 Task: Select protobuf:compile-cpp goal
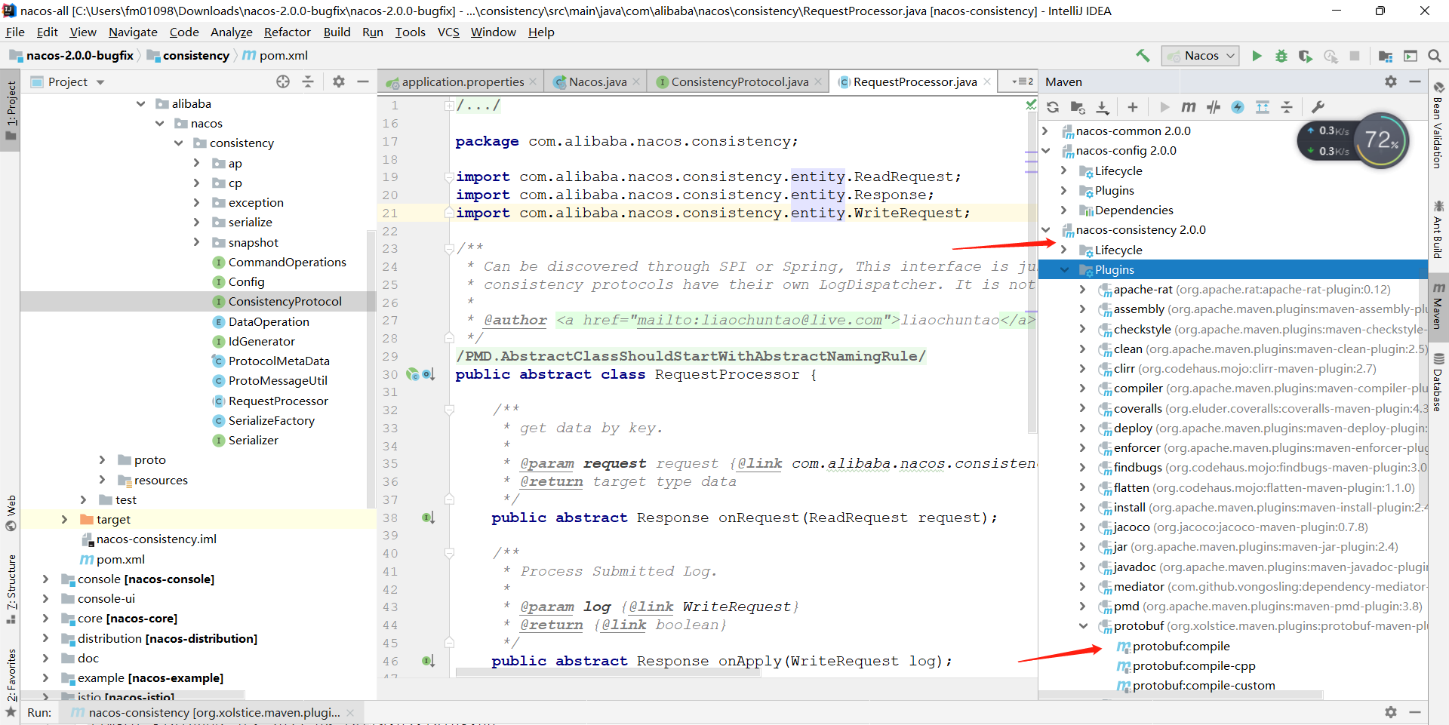pyautogui.click(x=1194, y=666)
